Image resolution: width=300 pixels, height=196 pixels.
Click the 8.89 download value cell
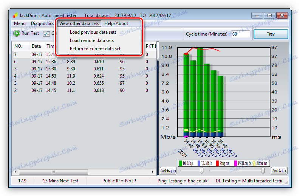coord(71,62)
